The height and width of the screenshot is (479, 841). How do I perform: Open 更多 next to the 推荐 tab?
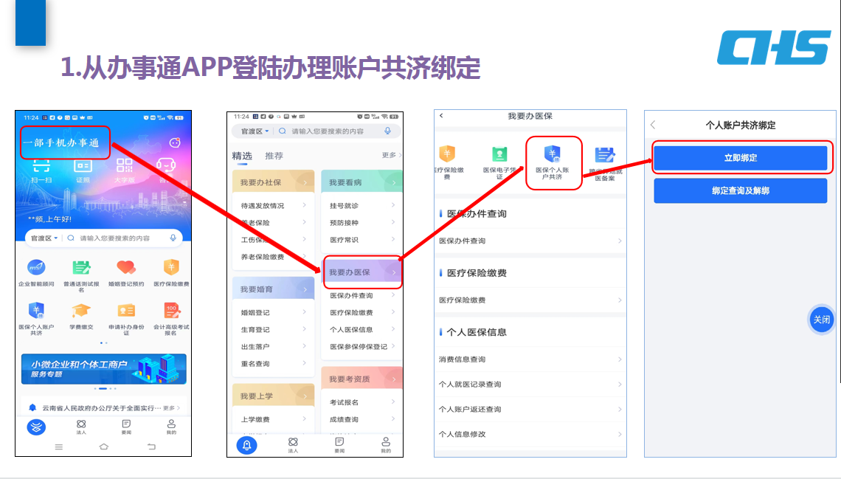[392, 155]
